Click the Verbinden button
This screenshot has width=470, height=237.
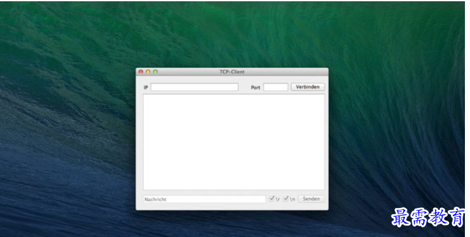308,87
